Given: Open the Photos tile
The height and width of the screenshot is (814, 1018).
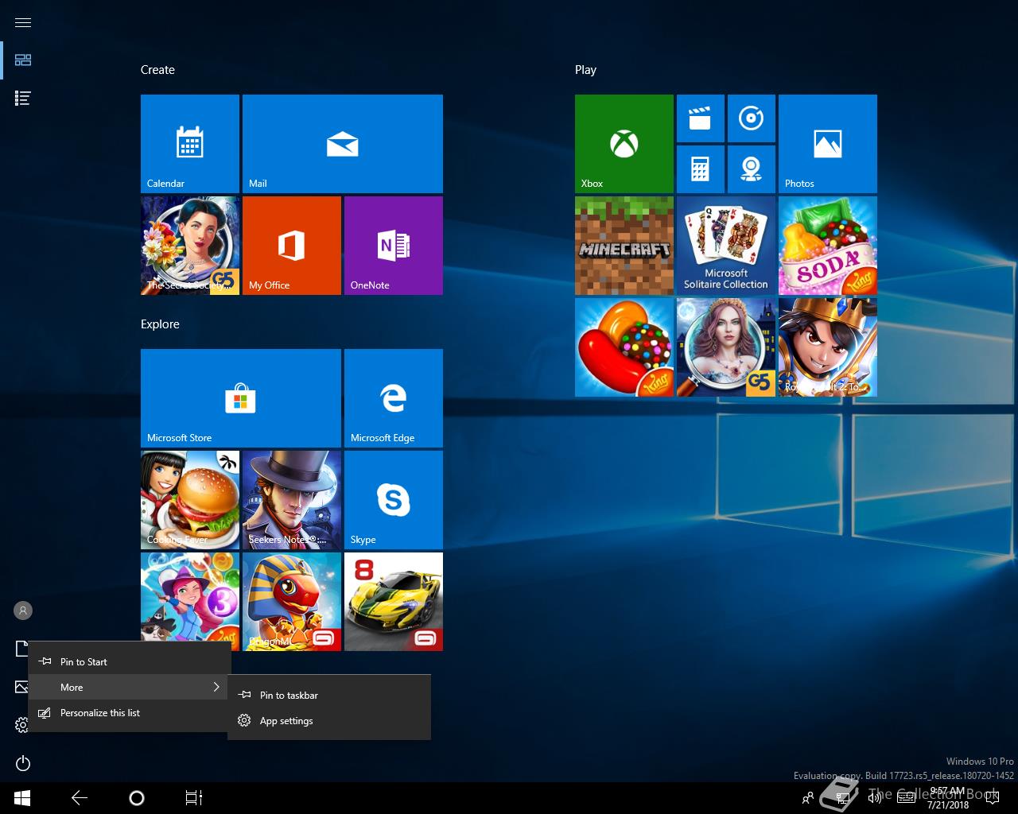Looking at the screenshot, I should pyautogui.click(x=828, y=144).
